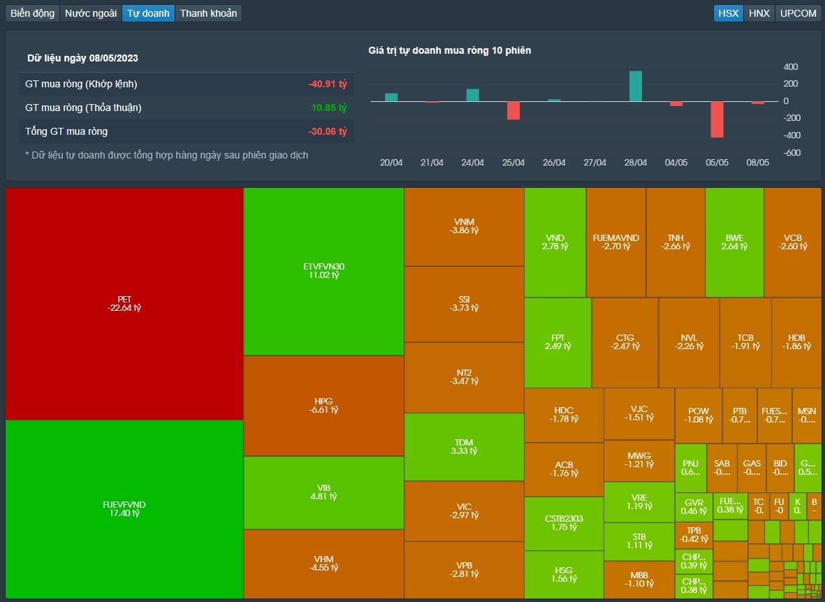Screen dimensions: 825x602
Task: Select the SSI treemap tile
Action: pos(464,304)
